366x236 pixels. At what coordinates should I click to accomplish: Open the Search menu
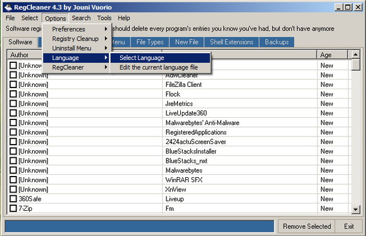(81, 18)
